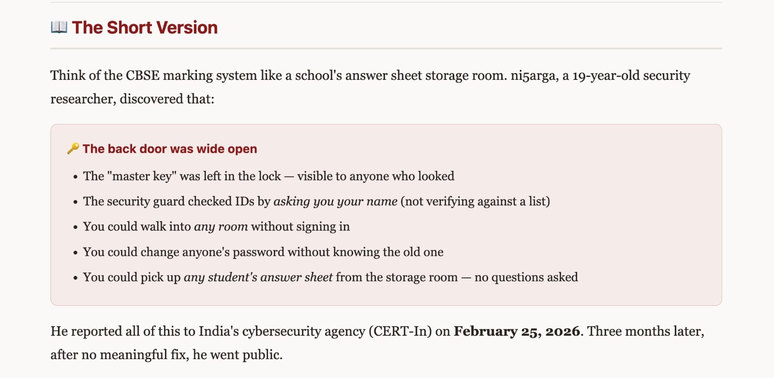Click the 'master key' bullet point text
The width and height of the screenshot is (774, 378).
click(268, 176)
